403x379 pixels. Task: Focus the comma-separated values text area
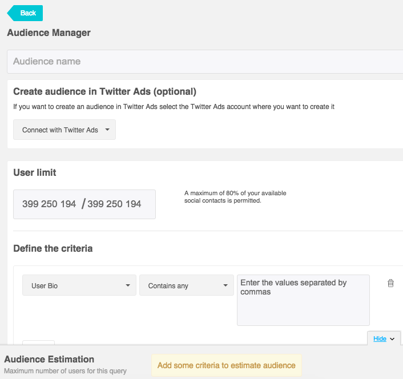303,300
